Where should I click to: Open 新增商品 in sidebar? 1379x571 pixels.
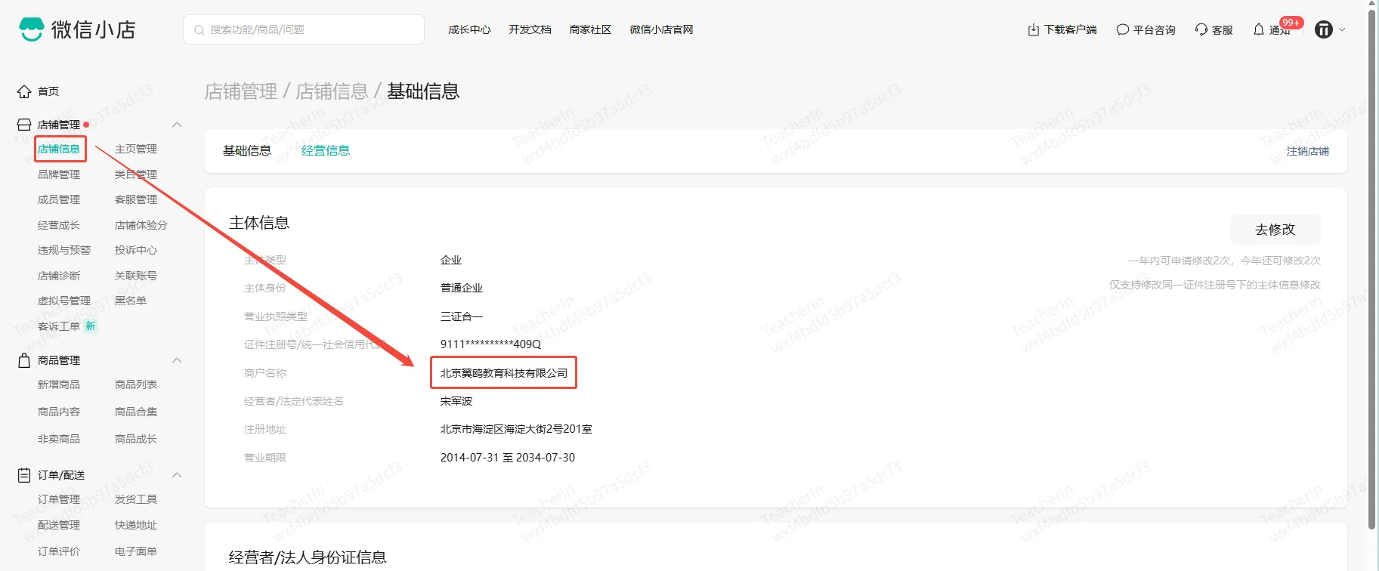coord(59,384)
